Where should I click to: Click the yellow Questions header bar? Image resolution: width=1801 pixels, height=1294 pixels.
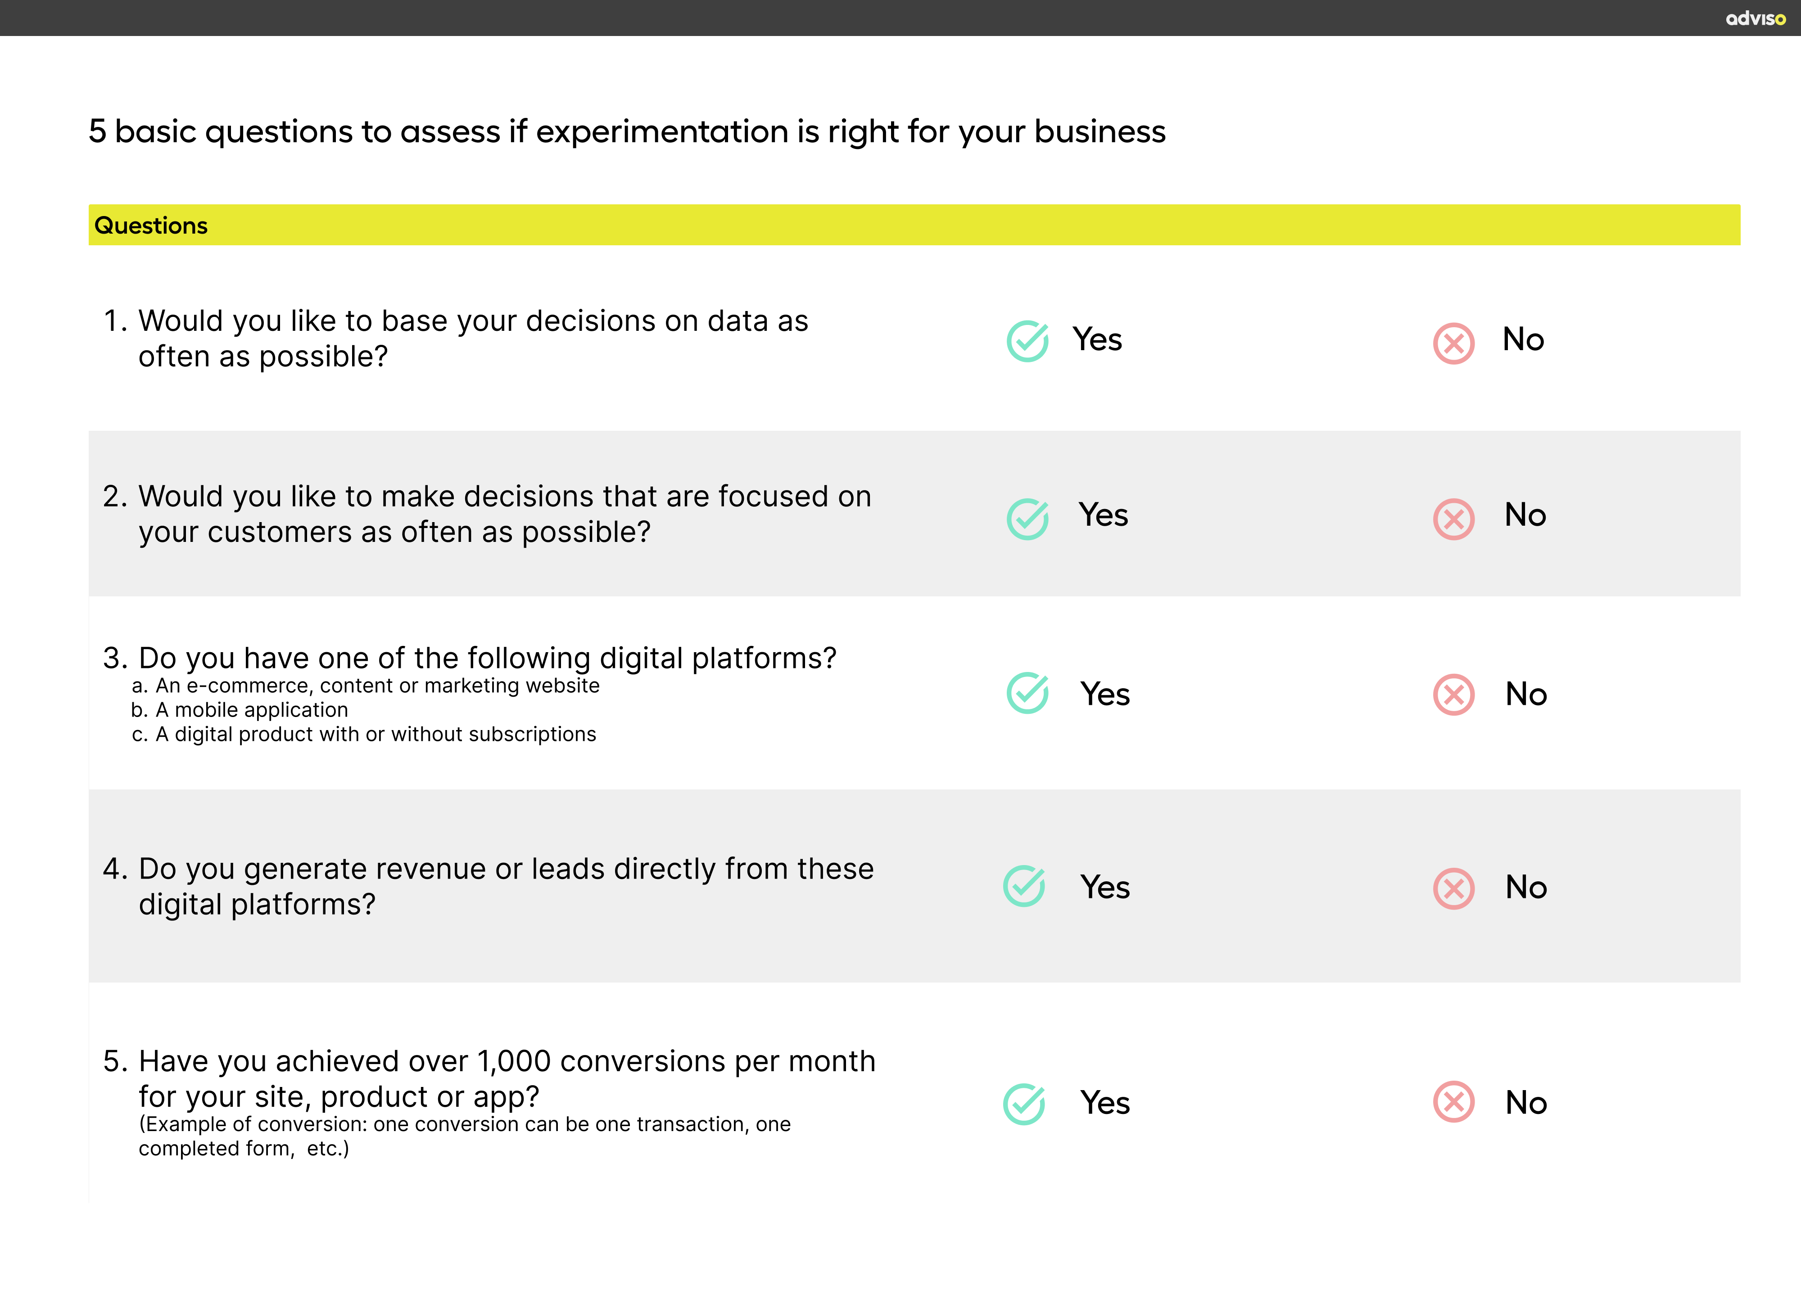pos(913,225)
